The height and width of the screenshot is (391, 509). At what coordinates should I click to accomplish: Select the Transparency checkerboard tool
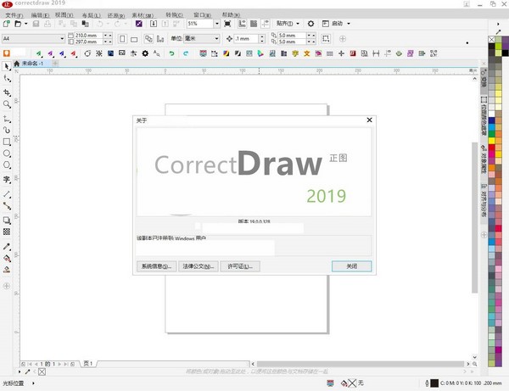click(7, 232)
